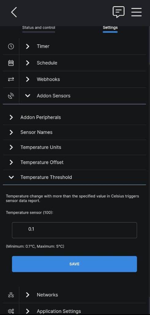Switch to Status and control tab
This screenshot has height=315, width=150.
(39, 27)
